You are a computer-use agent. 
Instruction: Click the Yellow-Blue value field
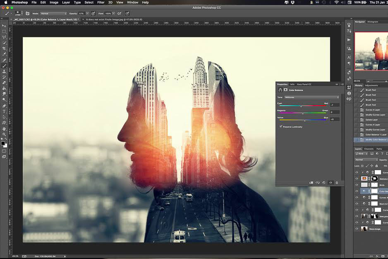point(334,119)
